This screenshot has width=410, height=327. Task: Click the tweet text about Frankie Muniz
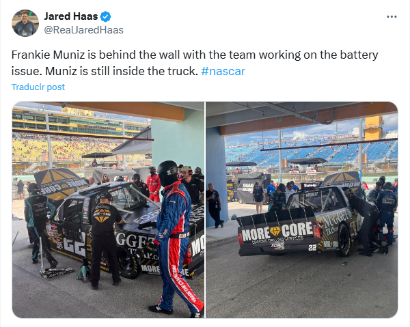click(x=195, y=63)
